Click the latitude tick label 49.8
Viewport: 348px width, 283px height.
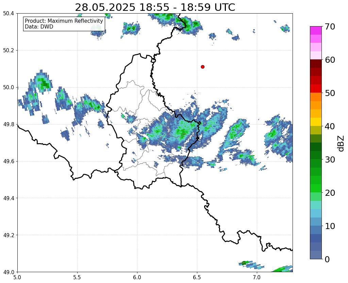[x=9, y=124]
